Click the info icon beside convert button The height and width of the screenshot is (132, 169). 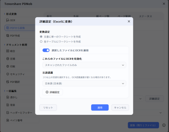(164, 125)
